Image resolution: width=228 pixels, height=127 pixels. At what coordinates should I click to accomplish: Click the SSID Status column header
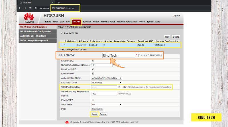pyautogui.click(x=96, y=41)
